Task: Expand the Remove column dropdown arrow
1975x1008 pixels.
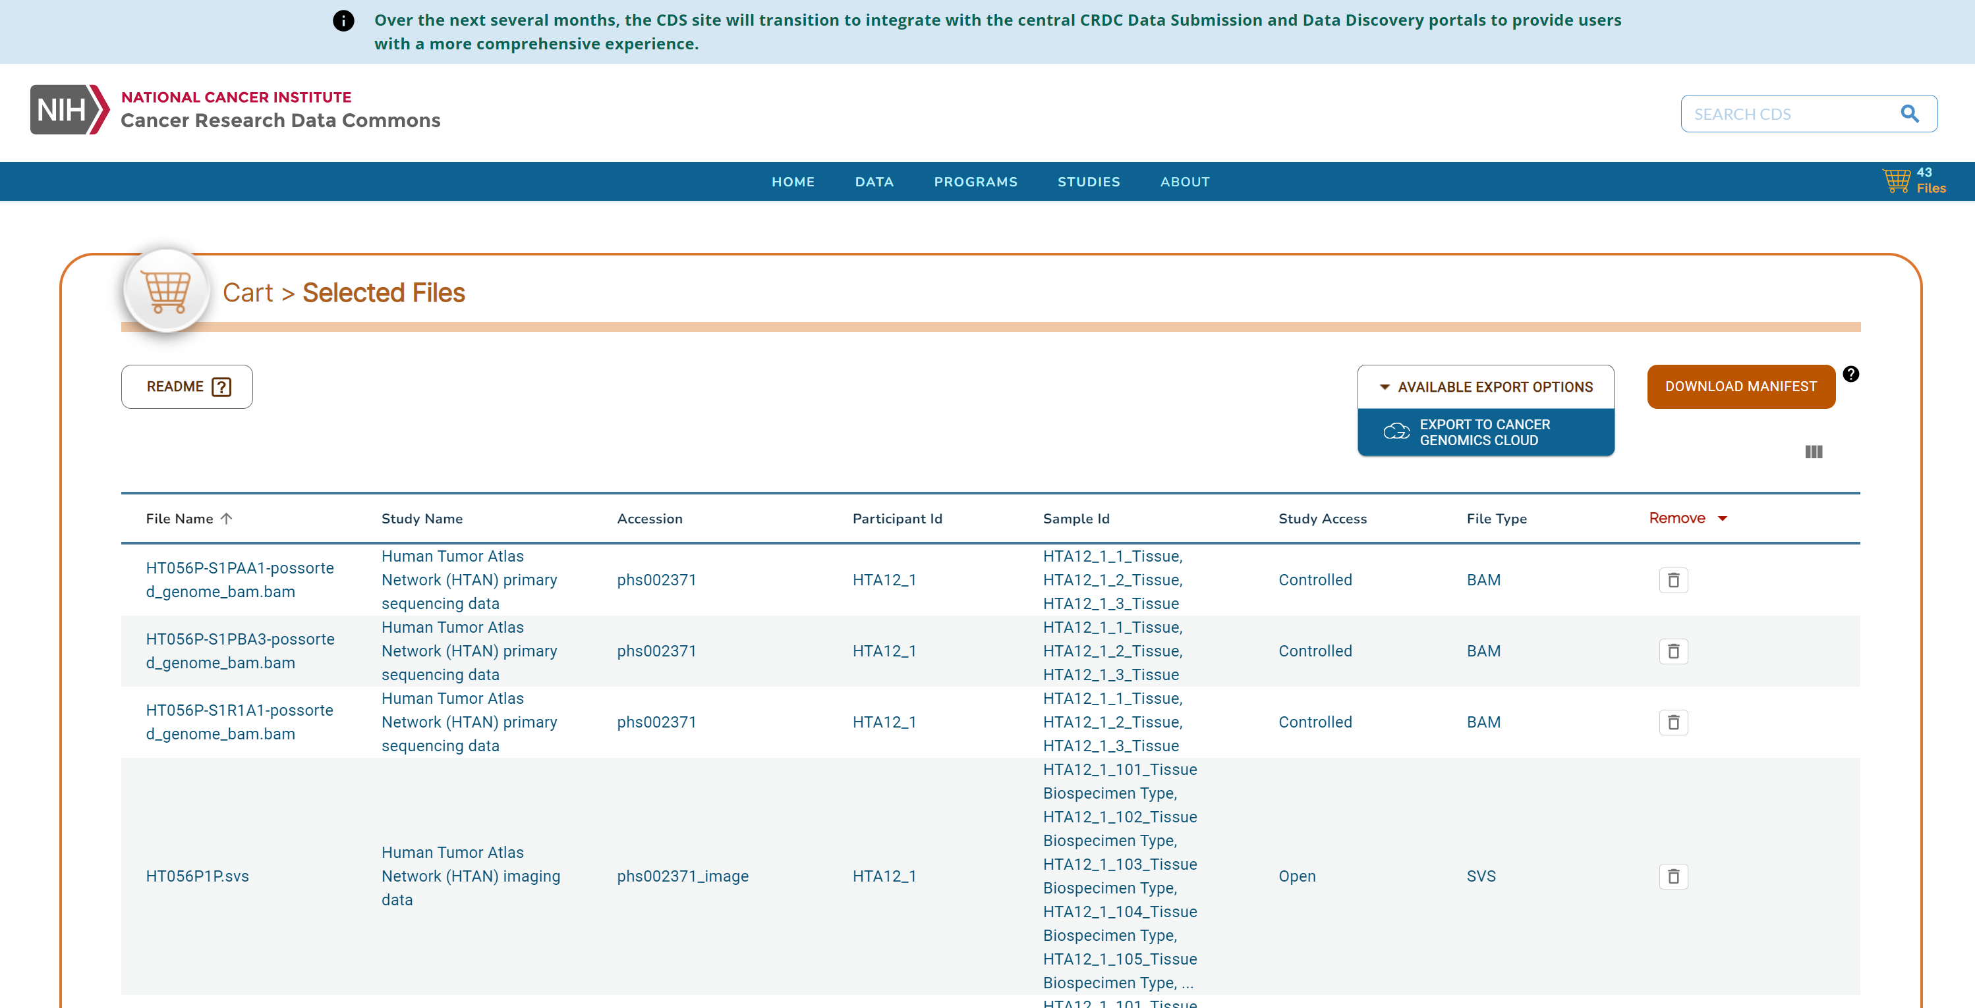Action: tap(1723, 519)
